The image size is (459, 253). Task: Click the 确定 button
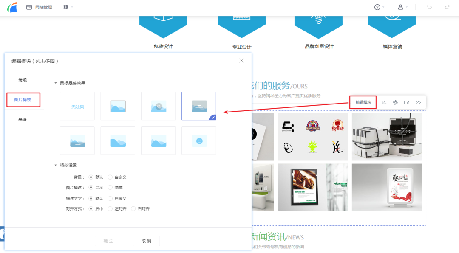(108, 241)
